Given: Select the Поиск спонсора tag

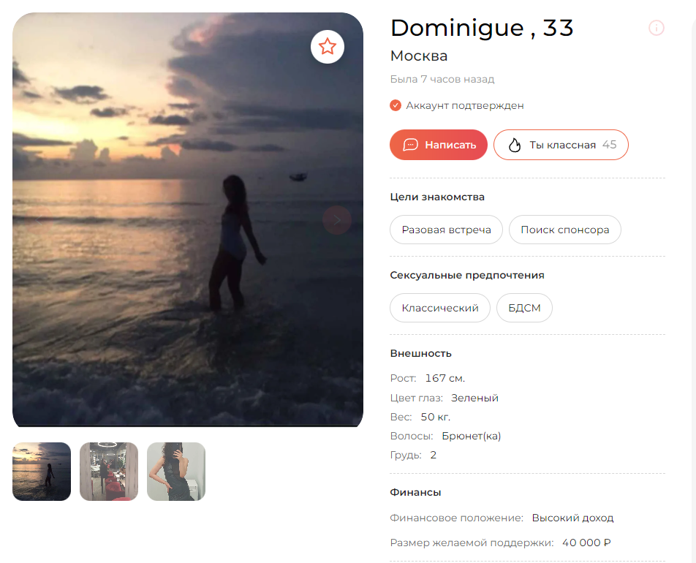Looking at the screenshot, I should tap(564, 230).
